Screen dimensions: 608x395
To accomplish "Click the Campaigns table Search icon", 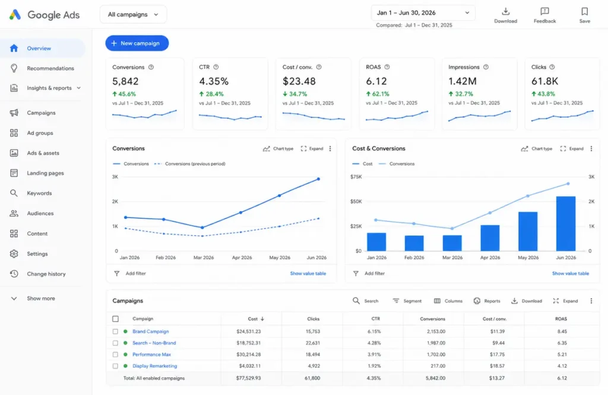I will tap(356, 301).
